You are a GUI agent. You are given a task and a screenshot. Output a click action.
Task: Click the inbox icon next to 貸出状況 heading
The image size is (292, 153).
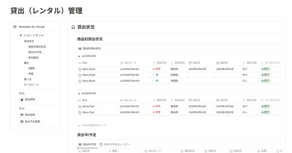pyautogui.click(x=73, y=27)
